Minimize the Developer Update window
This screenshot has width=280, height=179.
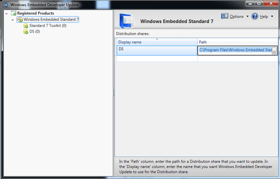(250, 4)
